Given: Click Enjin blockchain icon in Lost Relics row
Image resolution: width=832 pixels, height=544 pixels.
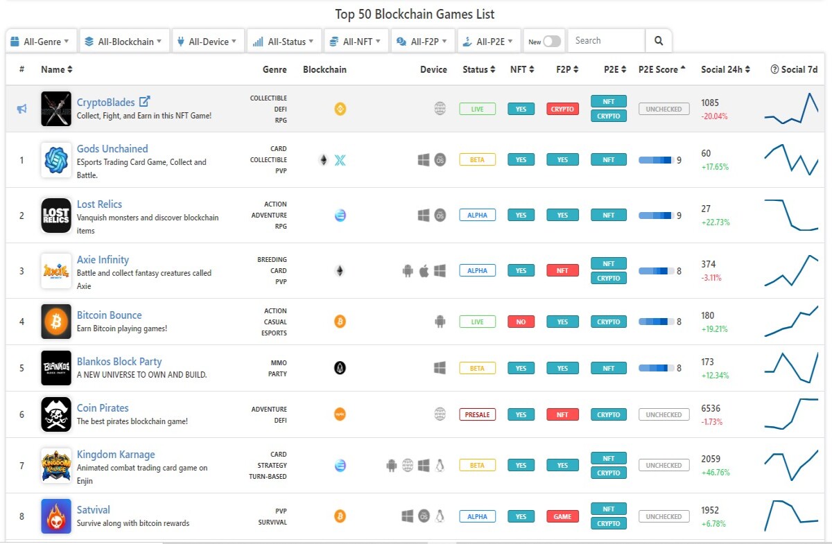Looking at the screenshot, I should pos(340,216).
